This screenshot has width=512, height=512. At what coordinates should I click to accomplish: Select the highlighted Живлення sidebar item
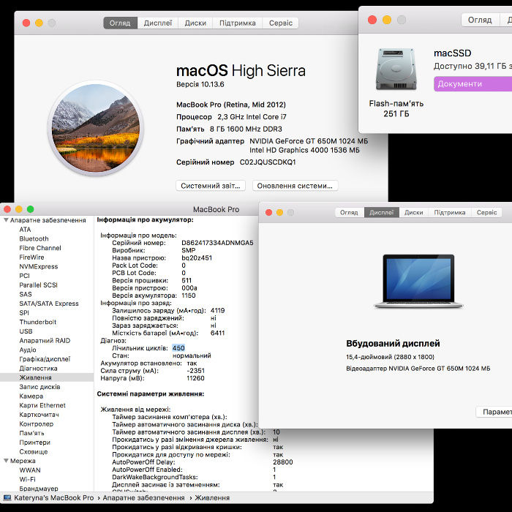[47, 377]
